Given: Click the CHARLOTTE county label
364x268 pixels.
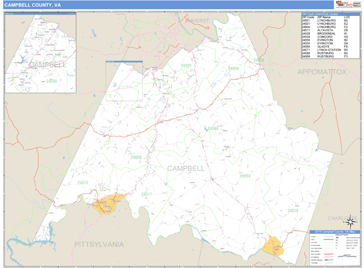Looking at the screenshot, I should [x=342, y=218].
